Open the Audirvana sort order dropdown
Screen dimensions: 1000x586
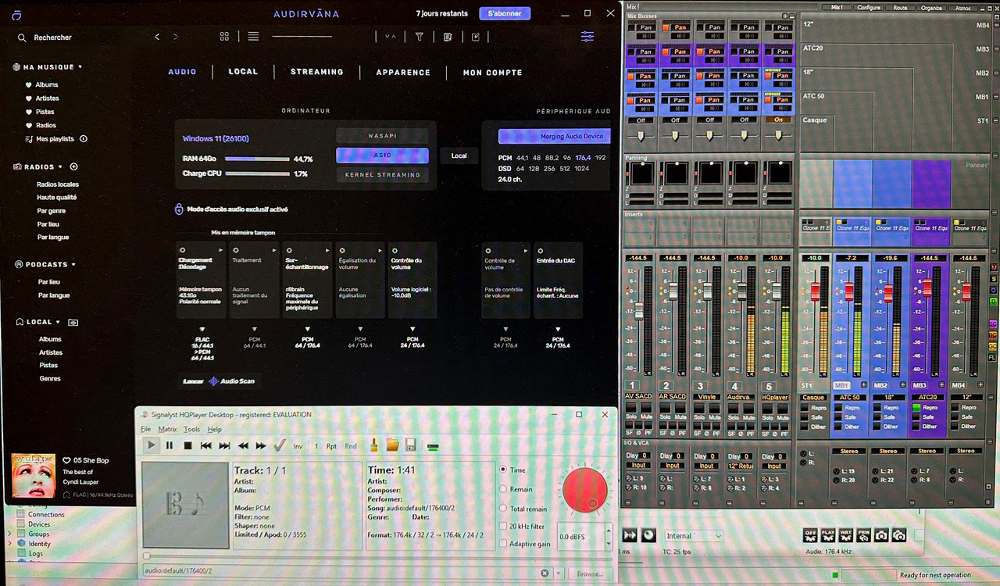[391, 36]
